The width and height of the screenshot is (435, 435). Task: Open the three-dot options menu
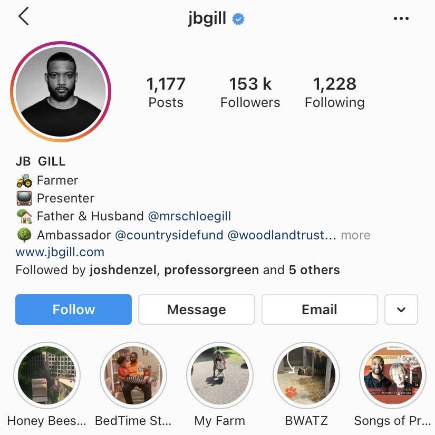click(x=401, y=18)
